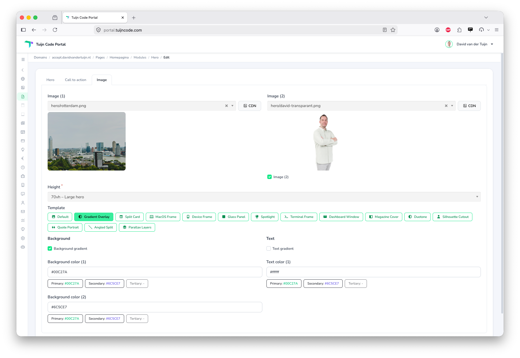520x358 pixels.
Task: Click the Rotterdam skyline image thumbnail
Action: (x=86, y=141)
